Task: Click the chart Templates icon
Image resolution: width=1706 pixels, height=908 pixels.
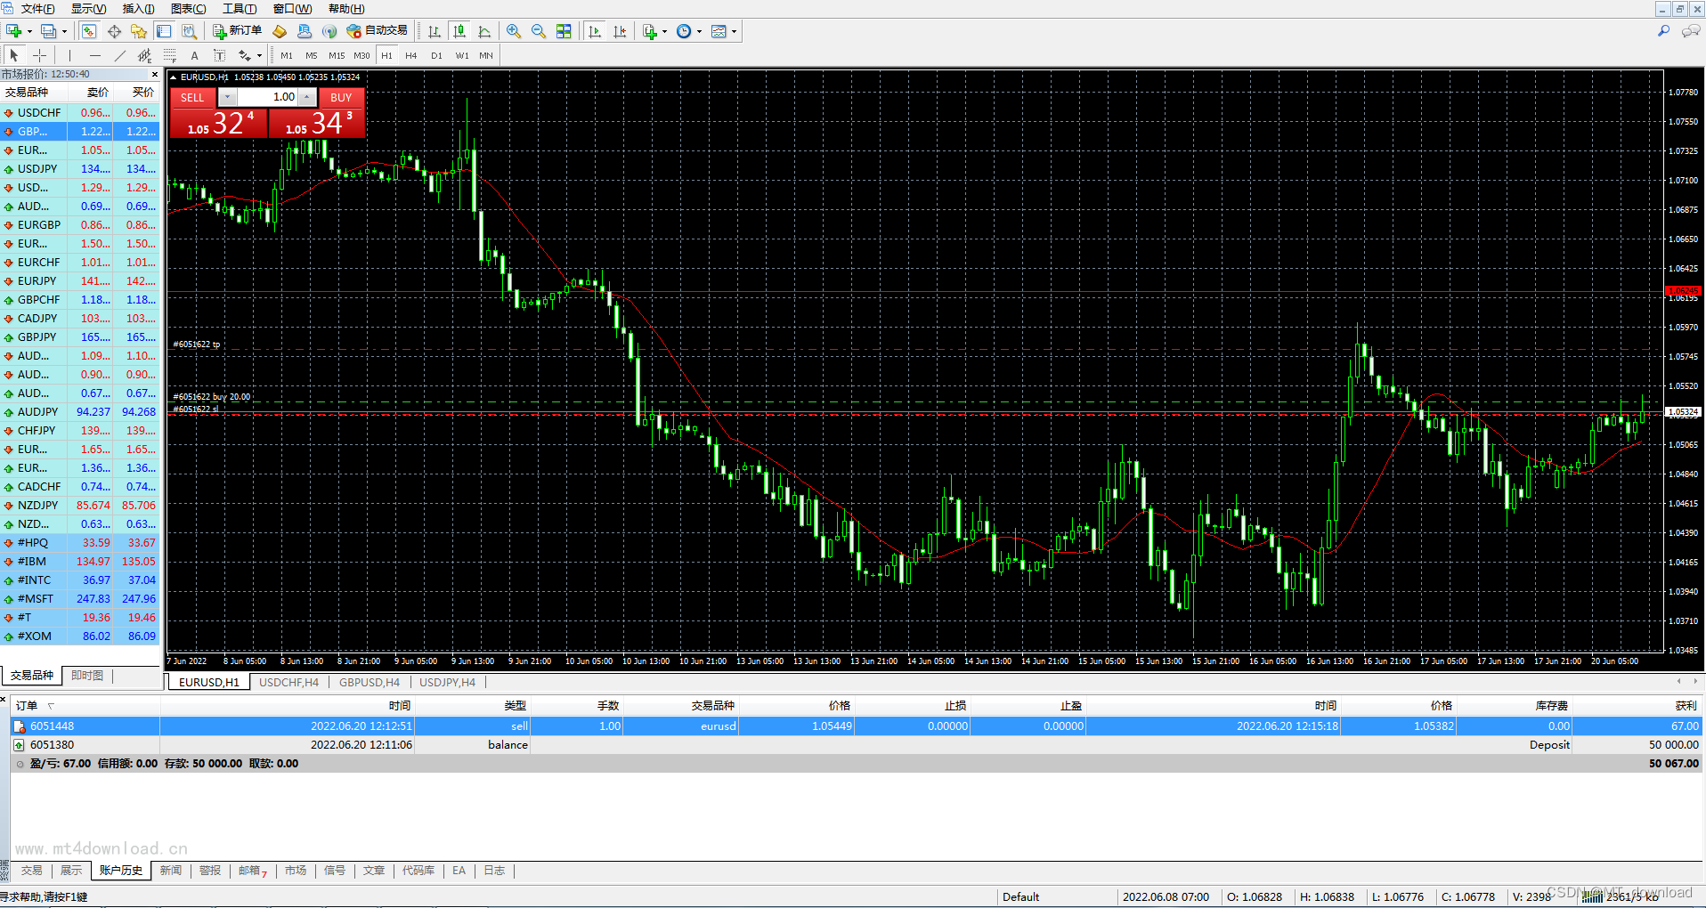Action: (x=719, y=31)
